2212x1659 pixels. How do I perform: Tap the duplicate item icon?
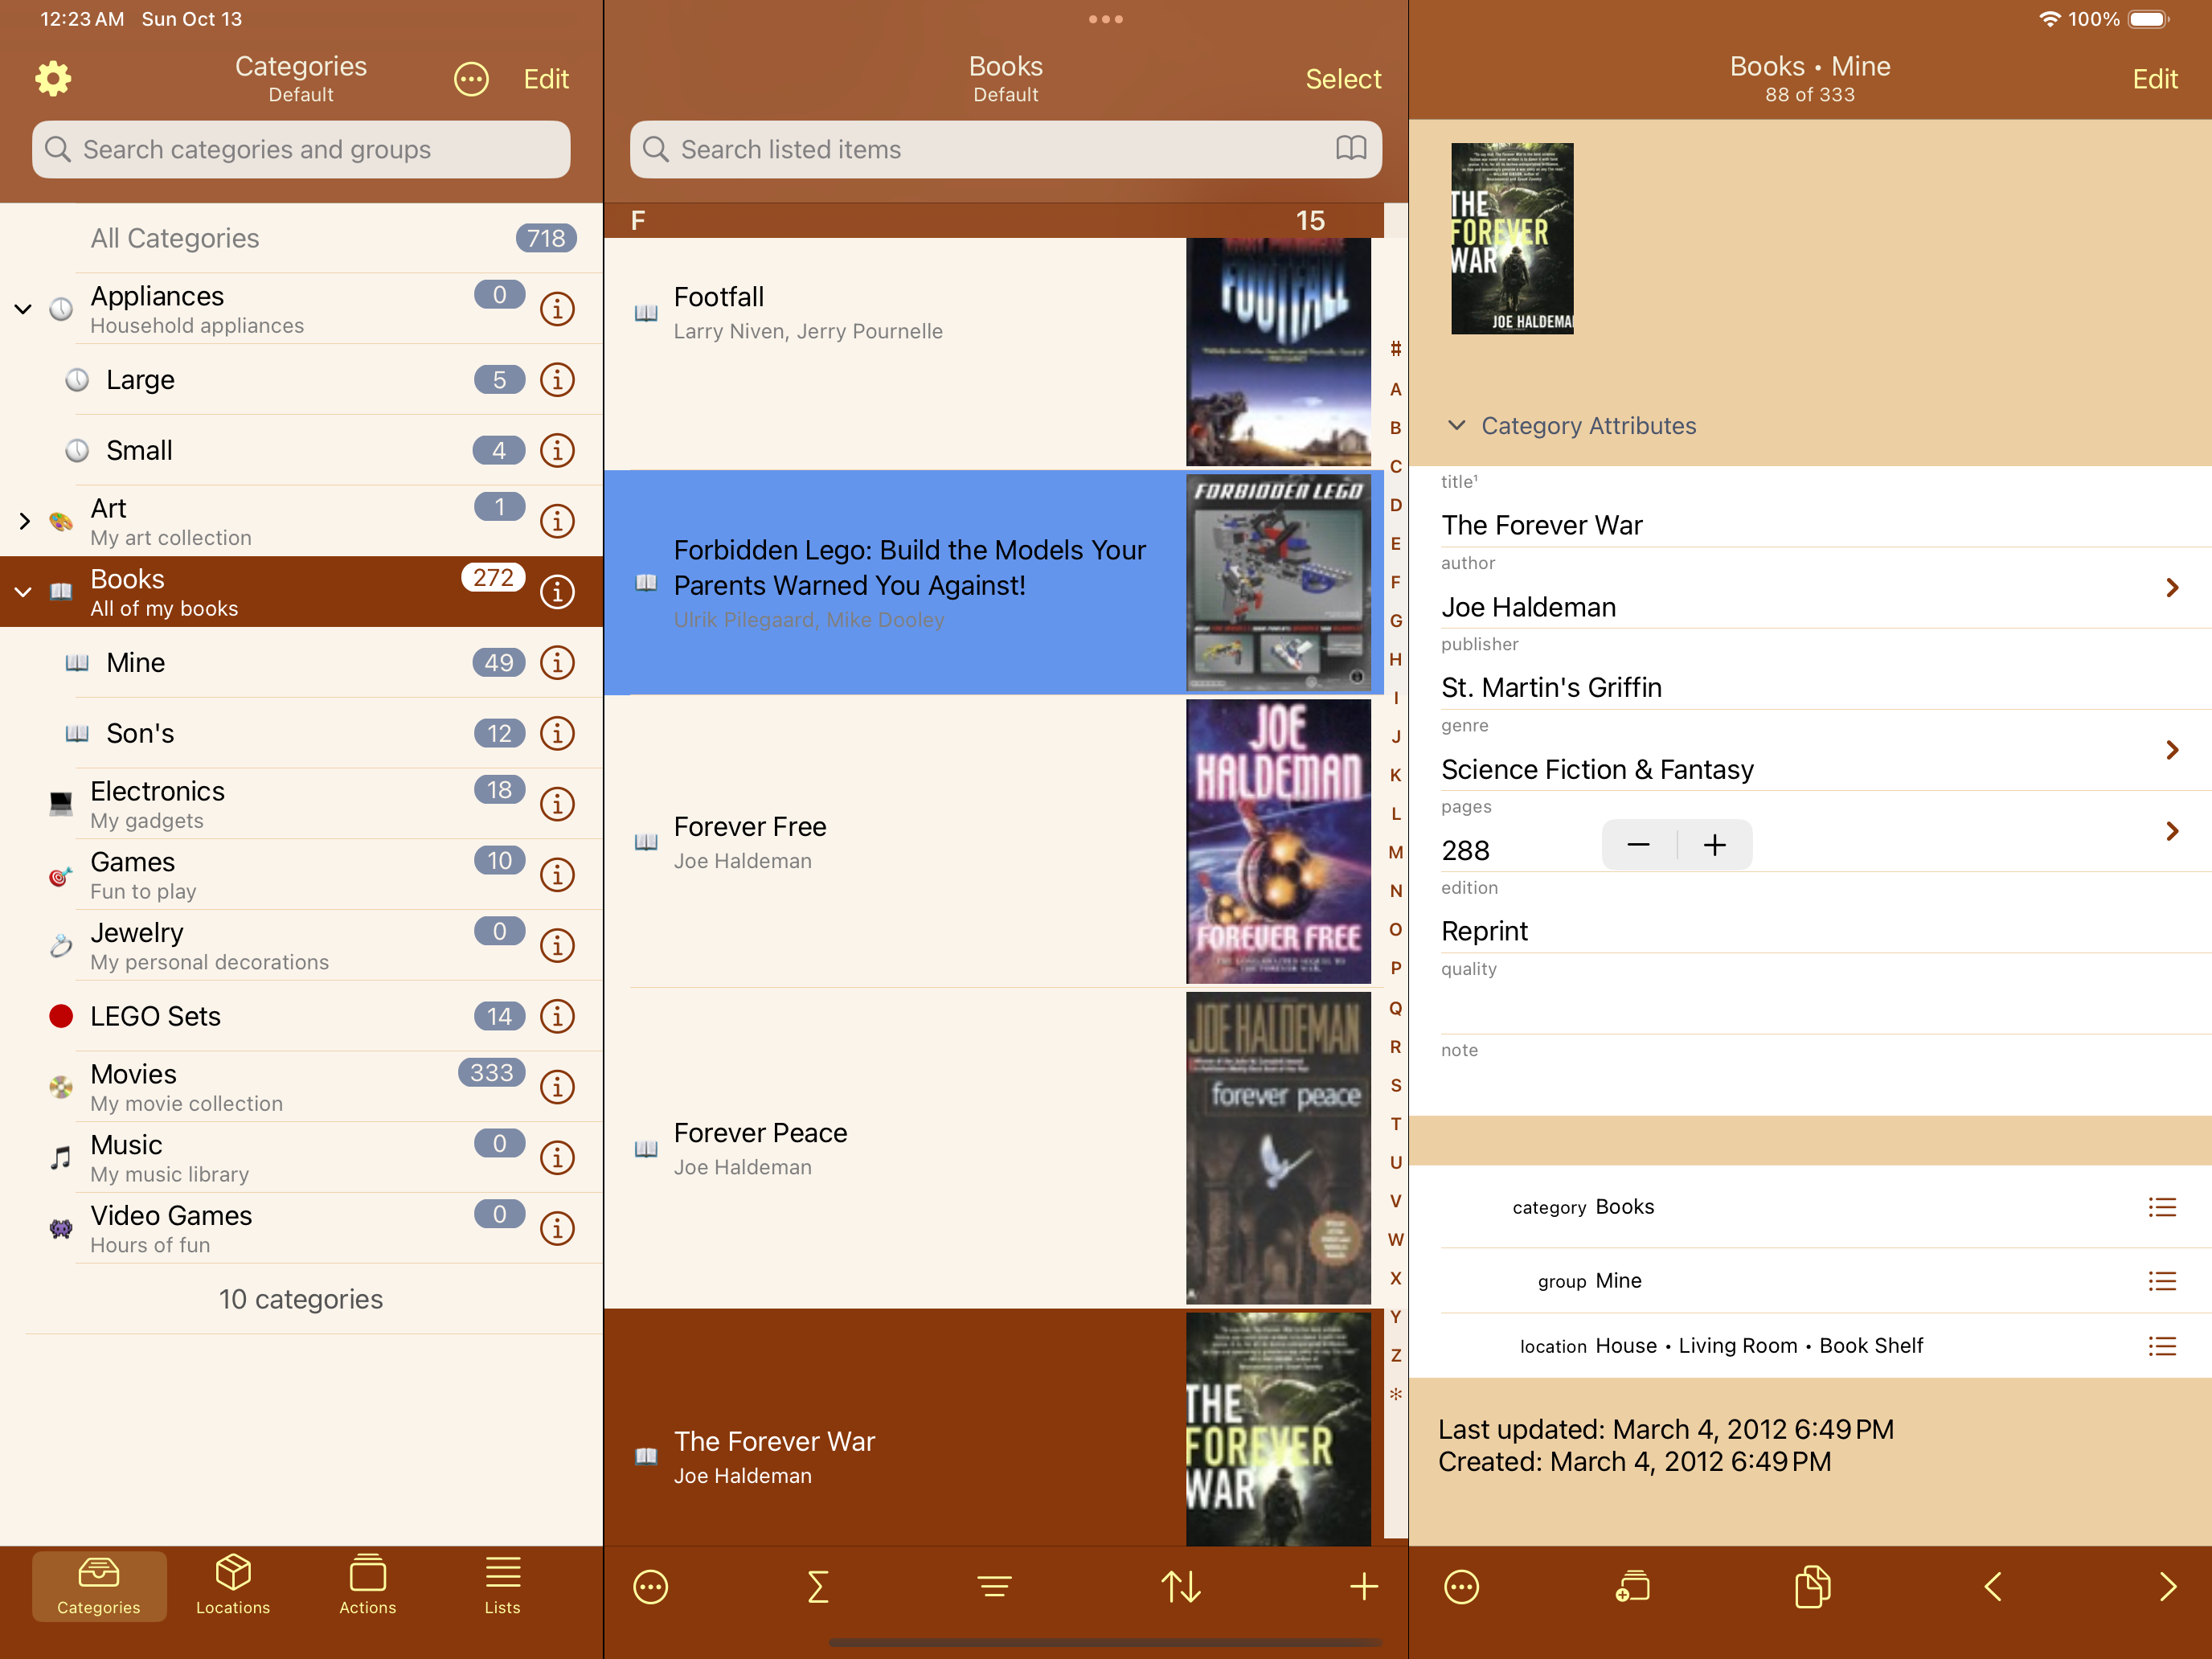click(1812, 1586)
